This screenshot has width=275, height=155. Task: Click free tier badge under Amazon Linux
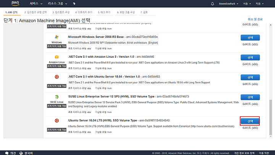(57, 66)
